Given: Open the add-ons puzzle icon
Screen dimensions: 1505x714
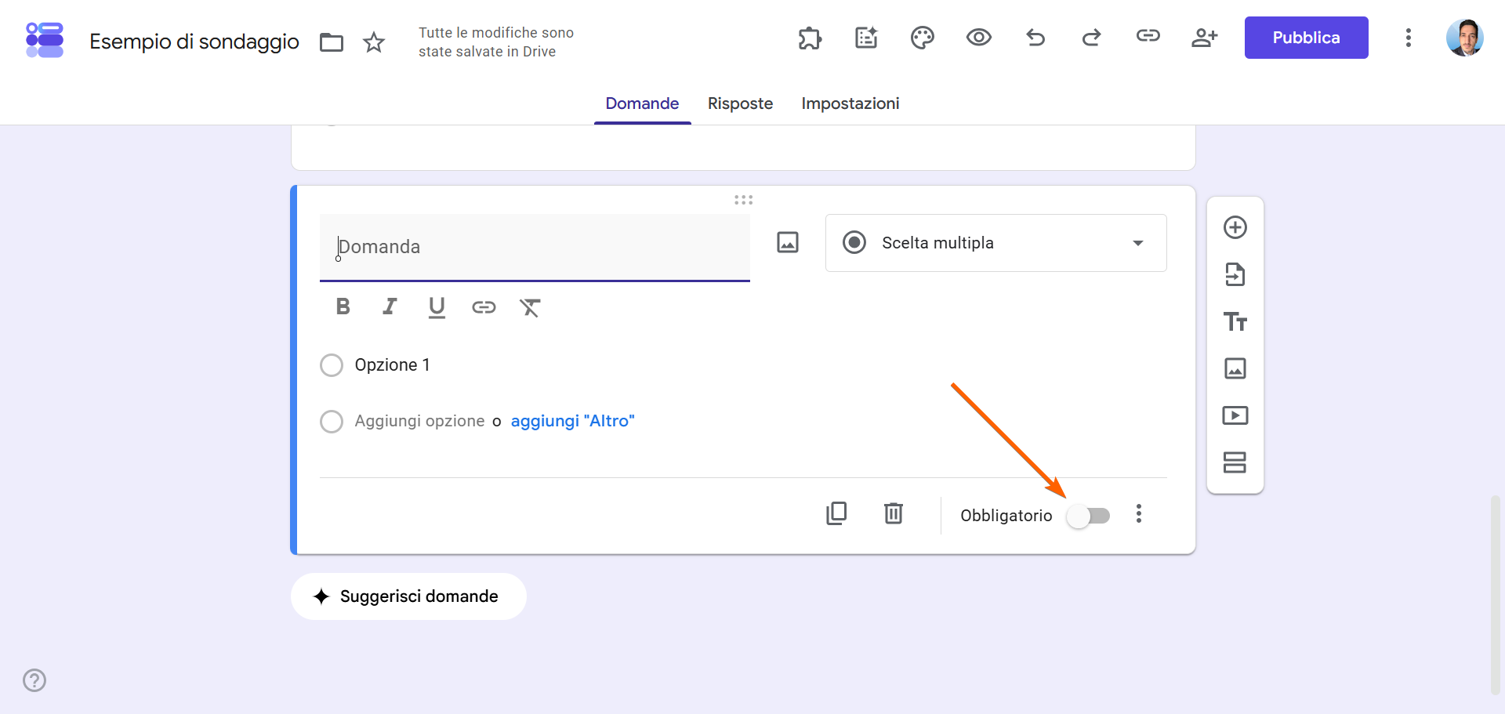Looking at the screenshot, I should [x=810, y=38].
